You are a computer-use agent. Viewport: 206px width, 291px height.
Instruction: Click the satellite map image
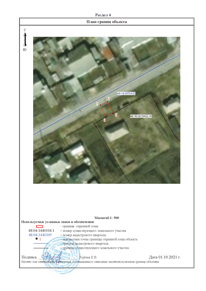(107, 110)
